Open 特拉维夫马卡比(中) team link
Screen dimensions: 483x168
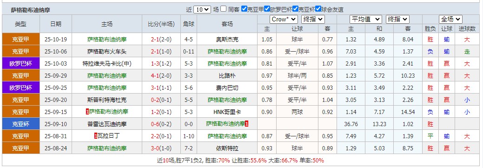(107, 64)
